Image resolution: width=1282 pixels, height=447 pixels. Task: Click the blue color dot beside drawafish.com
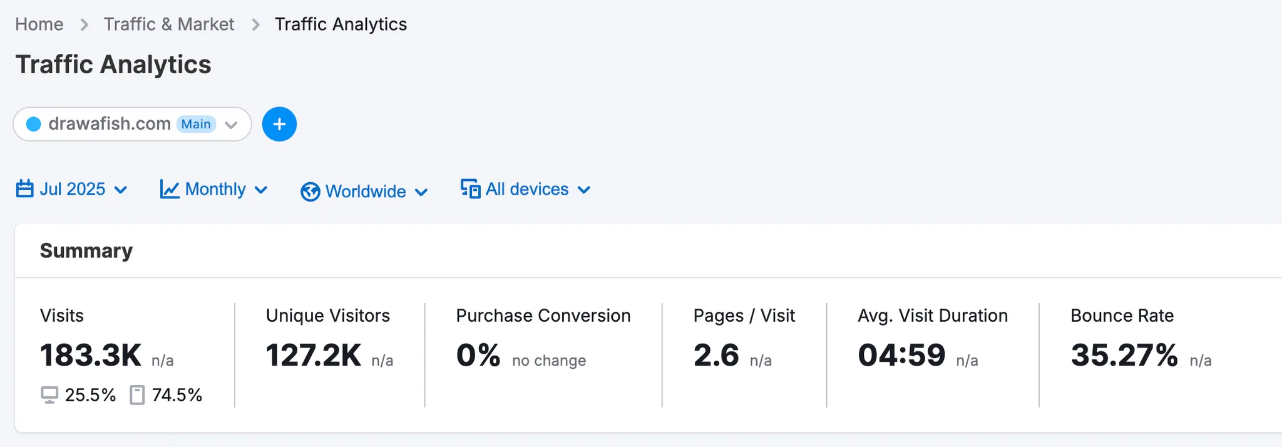tap(34, 124)
